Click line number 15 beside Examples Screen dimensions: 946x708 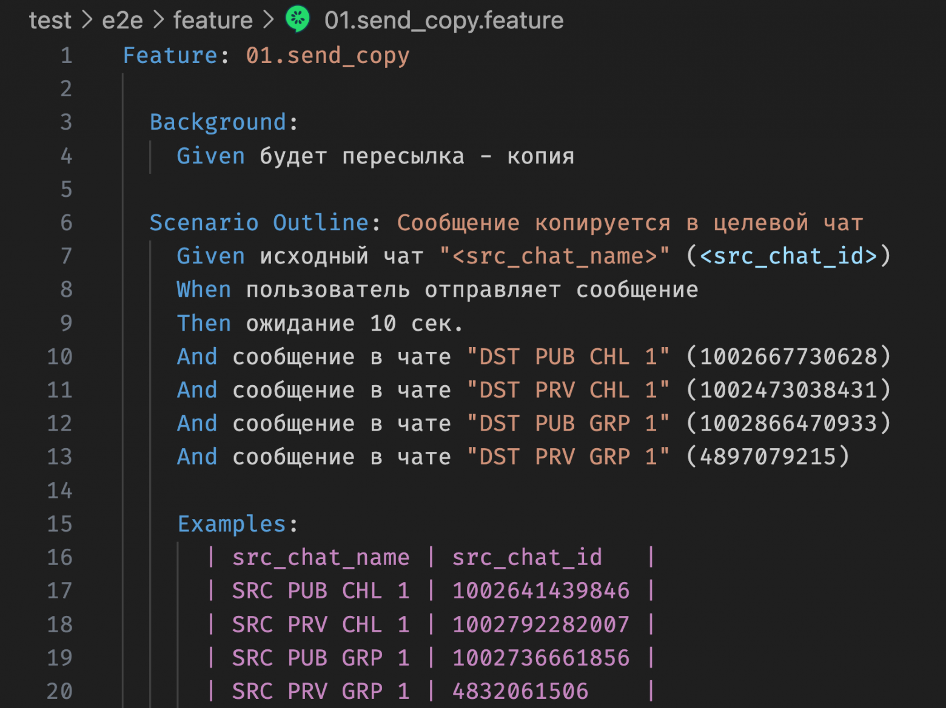coord(59,524)
